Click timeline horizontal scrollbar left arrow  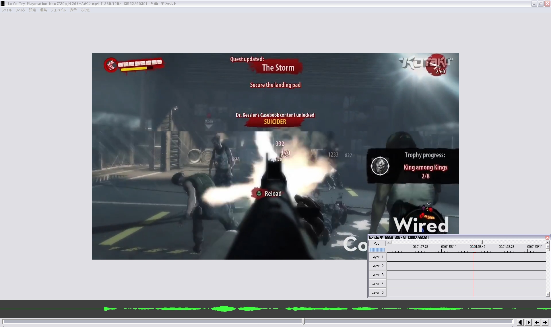(x=389, y=242)
